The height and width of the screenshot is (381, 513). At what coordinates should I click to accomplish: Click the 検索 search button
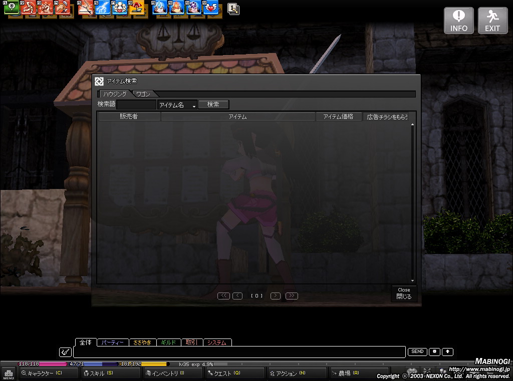pyautogui.click(x=213, y=104)
